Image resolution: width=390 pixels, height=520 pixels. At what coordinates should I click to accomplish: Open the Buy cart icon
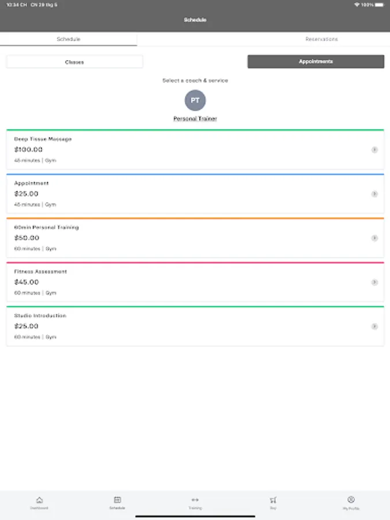pos(273,500)
